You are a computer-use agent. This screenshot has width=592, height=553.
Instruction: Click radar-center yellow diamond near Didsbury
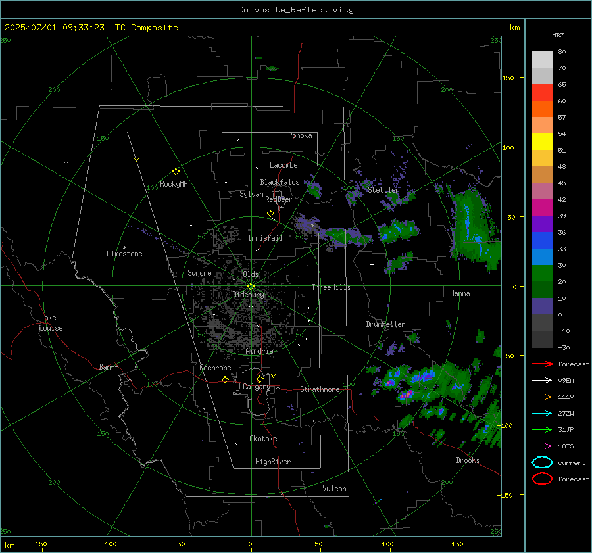(251, 286)
